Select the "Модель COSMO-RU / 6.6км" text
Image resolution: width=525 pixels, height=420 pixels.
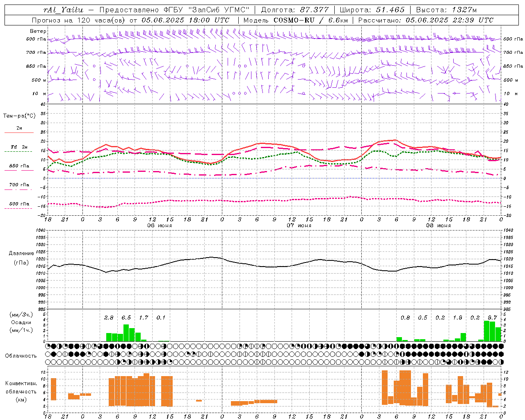[295, 20]
